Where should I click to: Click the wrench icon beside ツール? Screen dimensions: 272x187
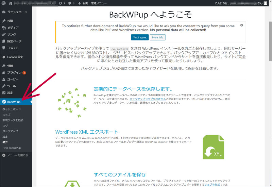(4, 86)
